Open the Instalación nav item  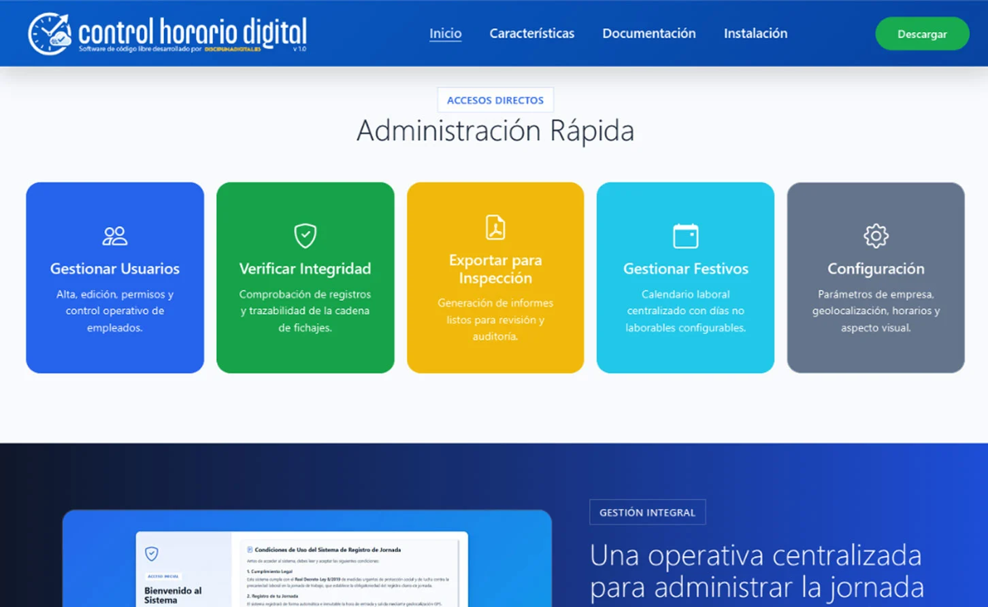tap(755, 33)
